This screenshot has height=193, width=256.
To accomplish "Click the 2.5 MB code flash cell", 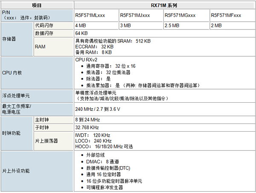I will [x=172, y=26].
